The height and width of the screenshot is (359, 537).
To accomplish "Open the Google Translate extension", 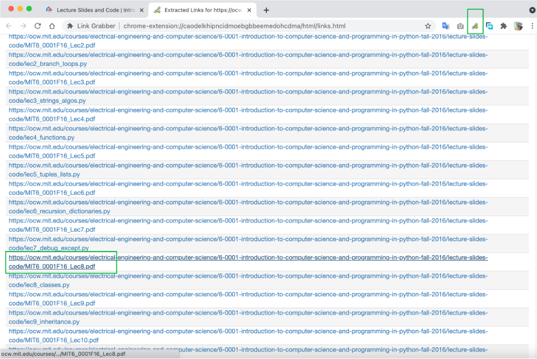I will (445, 26).
